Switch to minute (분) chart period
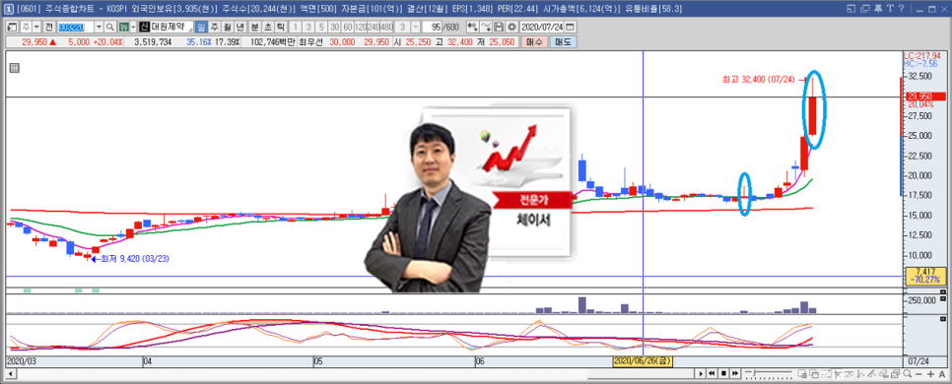Image resolution: width=952 pixels, height=384 pixels. (x=254, y=28)
